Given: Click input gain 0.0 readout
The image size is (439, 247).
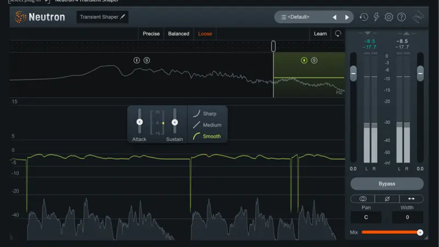Looking at the screenshot, I should [x=353, y=169].
